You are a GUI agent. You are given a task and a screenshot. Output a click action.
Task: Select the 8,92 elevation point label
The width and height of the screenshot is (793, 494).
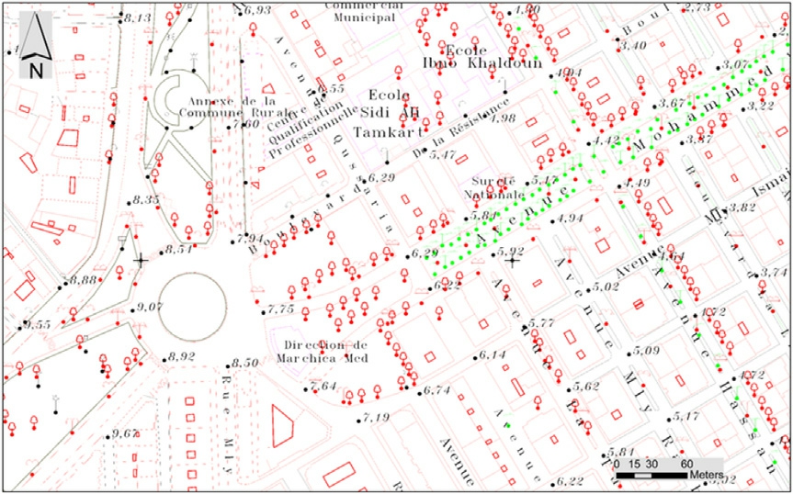182,356
